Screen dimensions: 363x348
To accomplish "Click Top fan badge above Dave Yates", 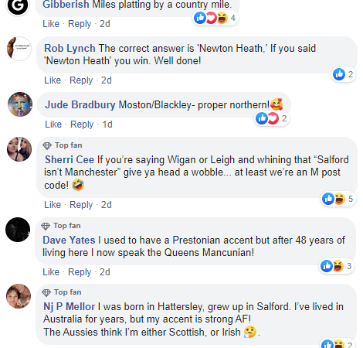I will [x=61, y=226].
